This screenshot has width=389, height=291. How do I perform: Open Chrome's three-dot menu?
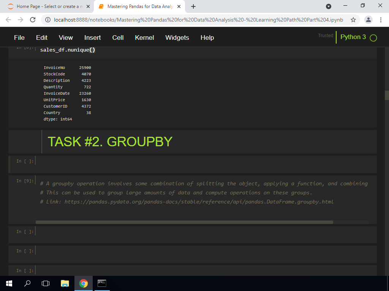[381, 20]
